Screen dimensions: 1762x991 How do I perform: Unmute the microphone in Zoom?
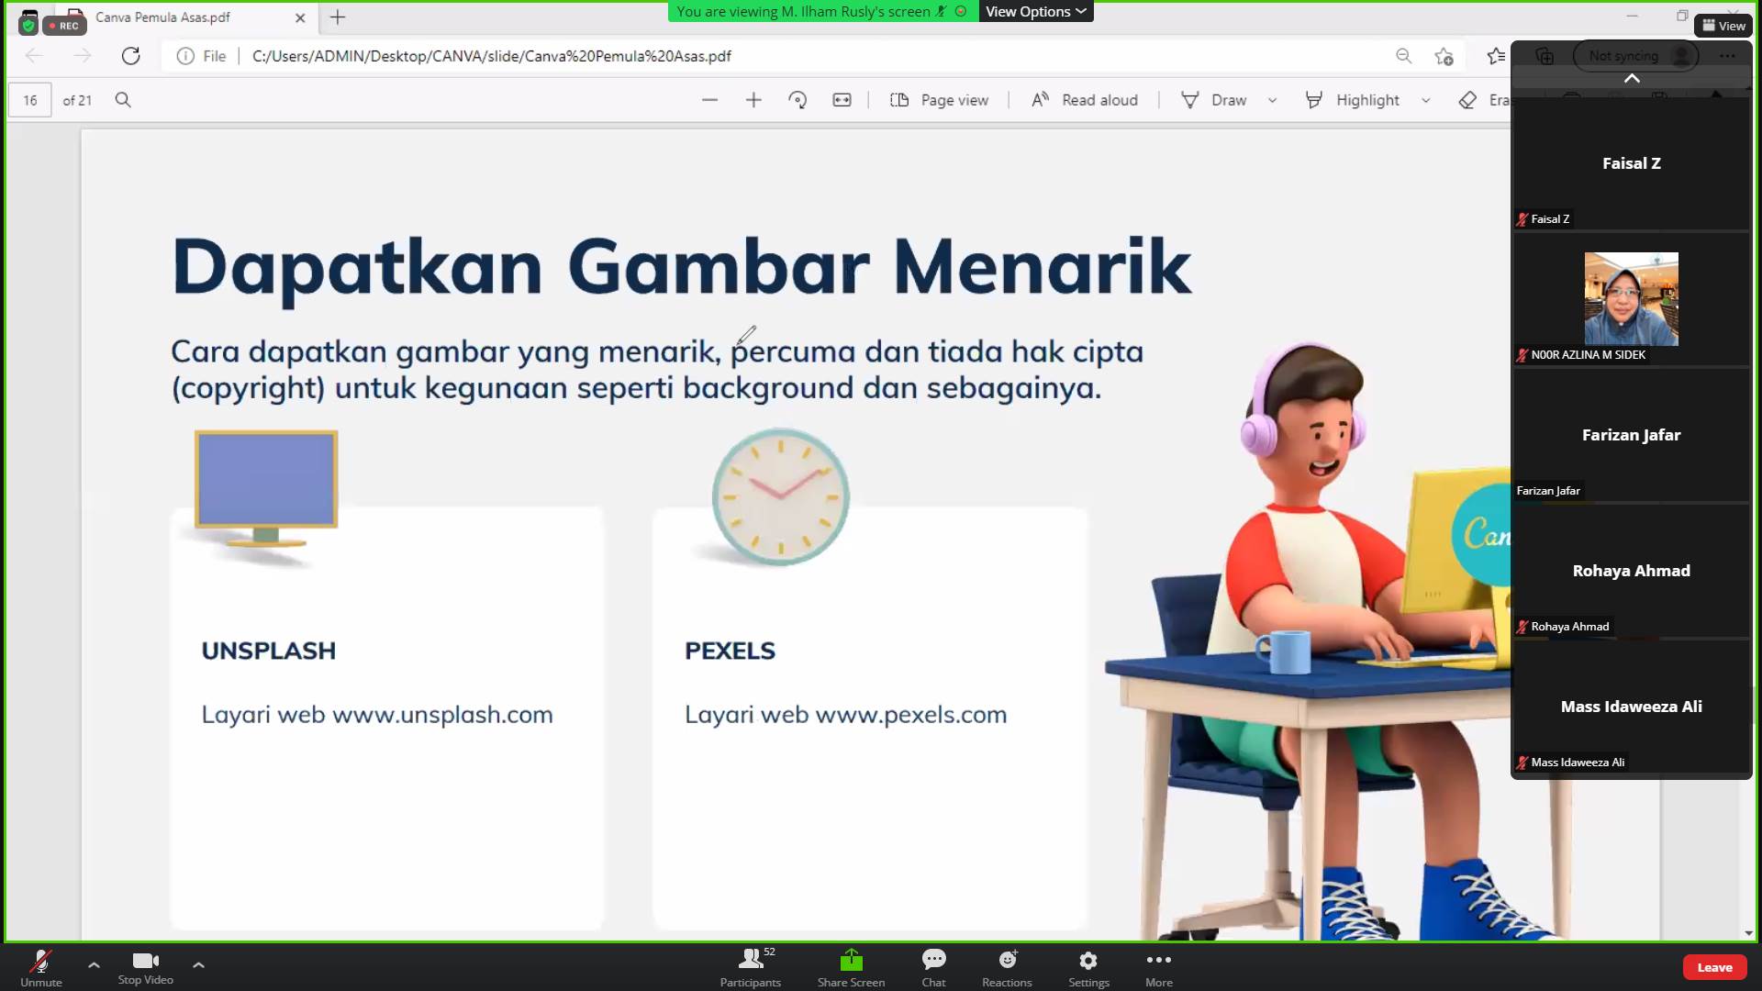coord(41,968)
